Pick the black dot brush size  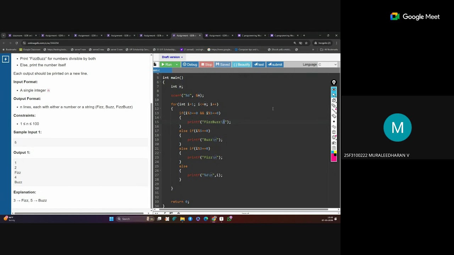(x=334, y=121)
